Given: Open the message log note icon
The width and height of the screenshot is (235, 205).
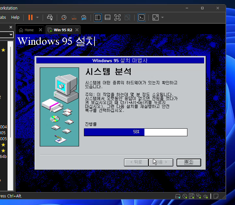Looking at the screenshot, I should tap(216, 196).
